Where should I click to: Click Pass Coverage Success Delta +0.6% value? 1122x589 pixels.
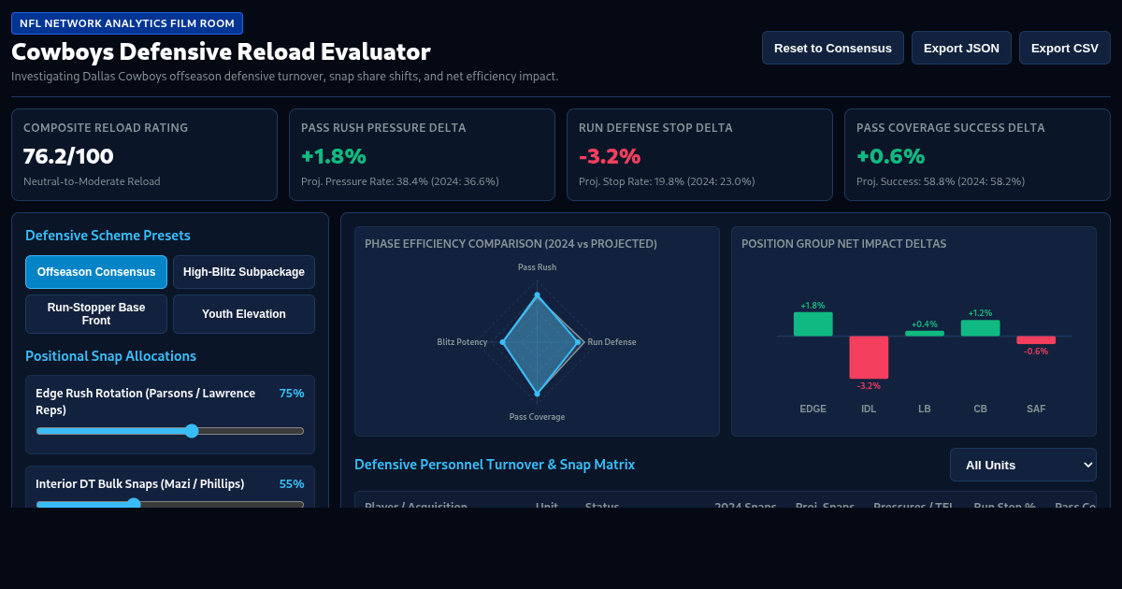click(890, 156)
